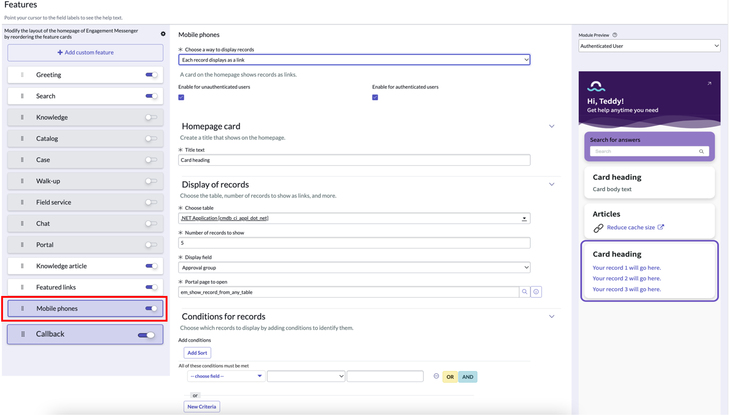Collapse the Homepage card section
The width and height of the screenshot is (729, 415).
(552, 126)
